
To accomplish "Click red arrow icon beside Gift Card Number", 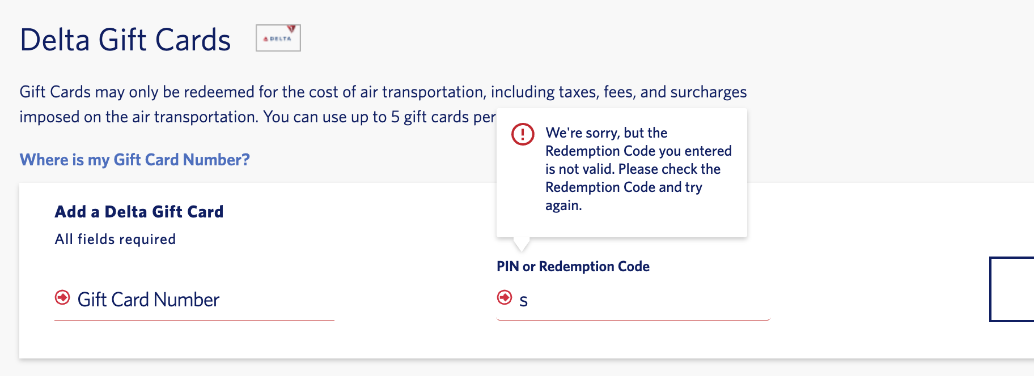I will click(62, 297).
